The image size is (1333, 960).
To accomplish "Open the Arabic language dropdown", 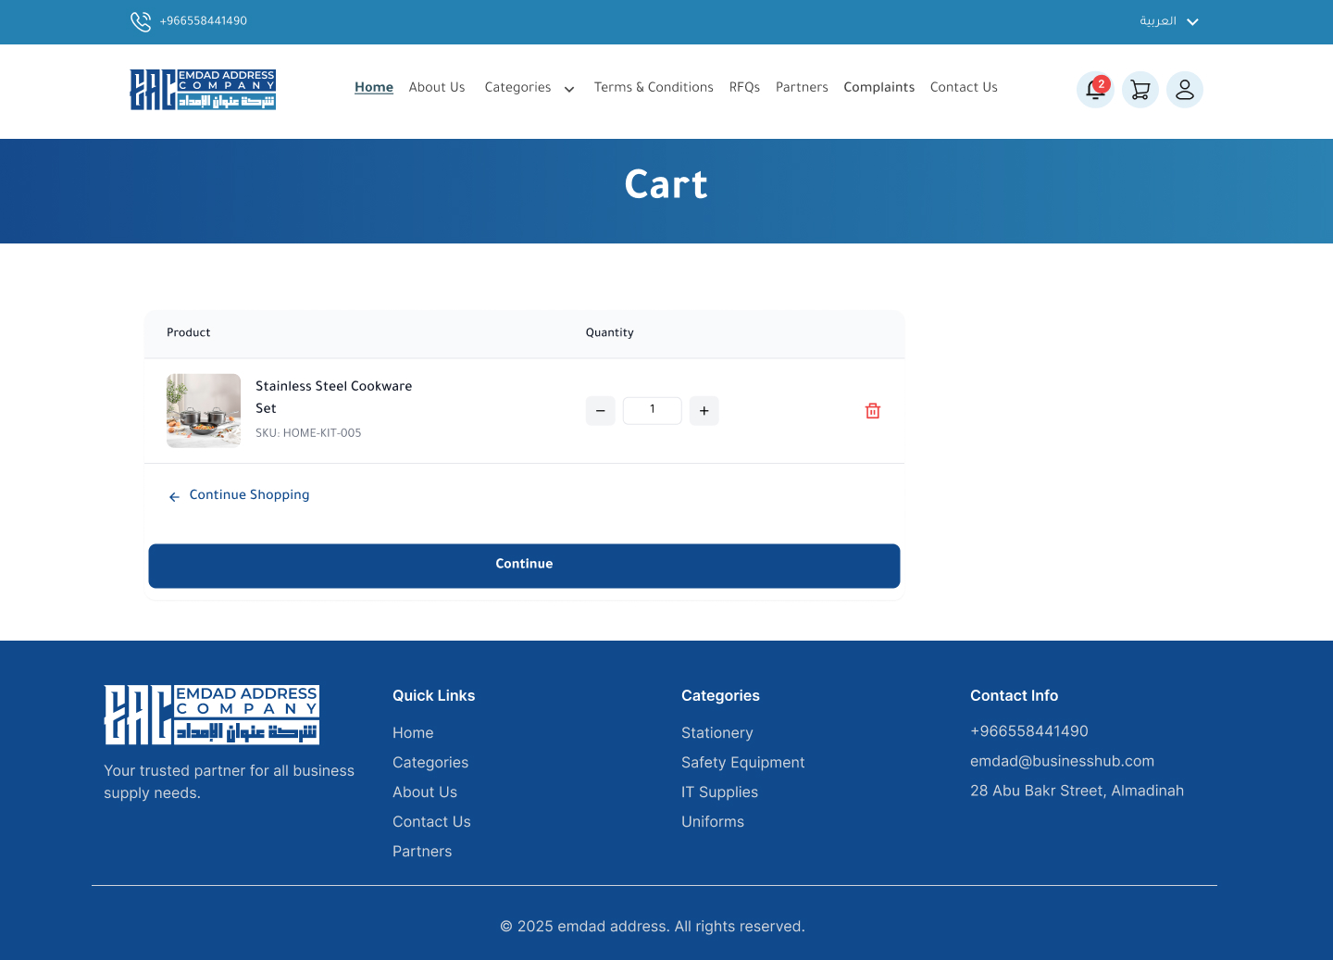I will coord(1168,21).
